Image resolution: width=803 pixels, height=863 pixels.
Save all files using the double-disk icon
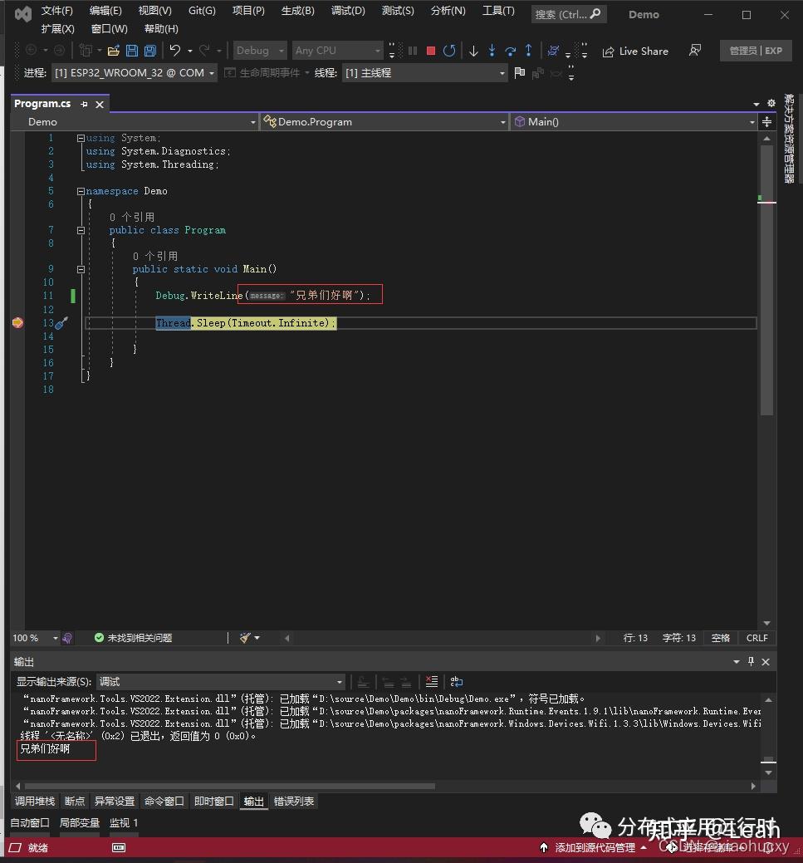[150, 51]
